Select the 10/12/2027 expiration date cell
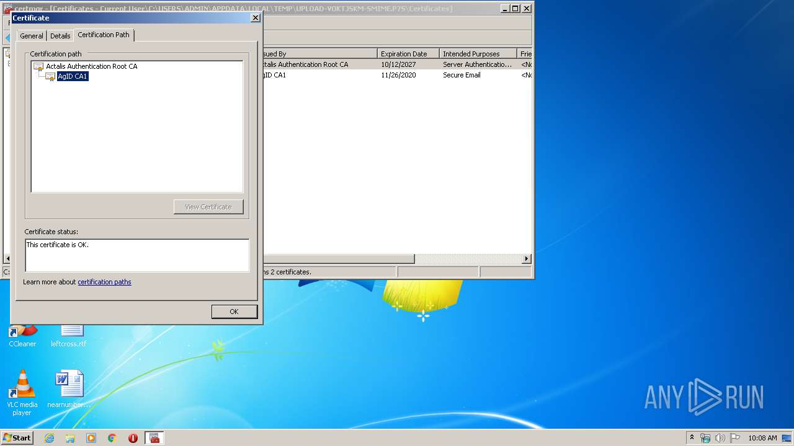The width and height of the screenshot is (794, 446). [398, 64]
